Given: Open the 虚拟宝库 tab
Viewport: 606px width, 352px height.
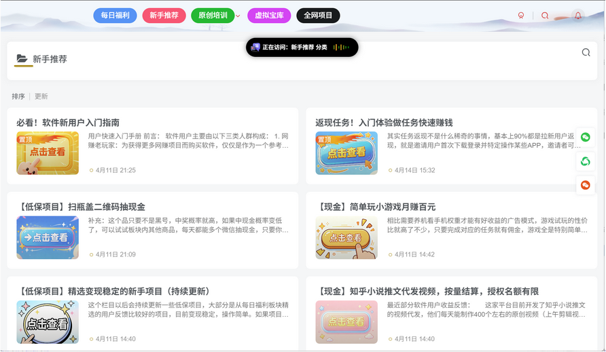Looking at the screenshot, I should click(269, 15).
